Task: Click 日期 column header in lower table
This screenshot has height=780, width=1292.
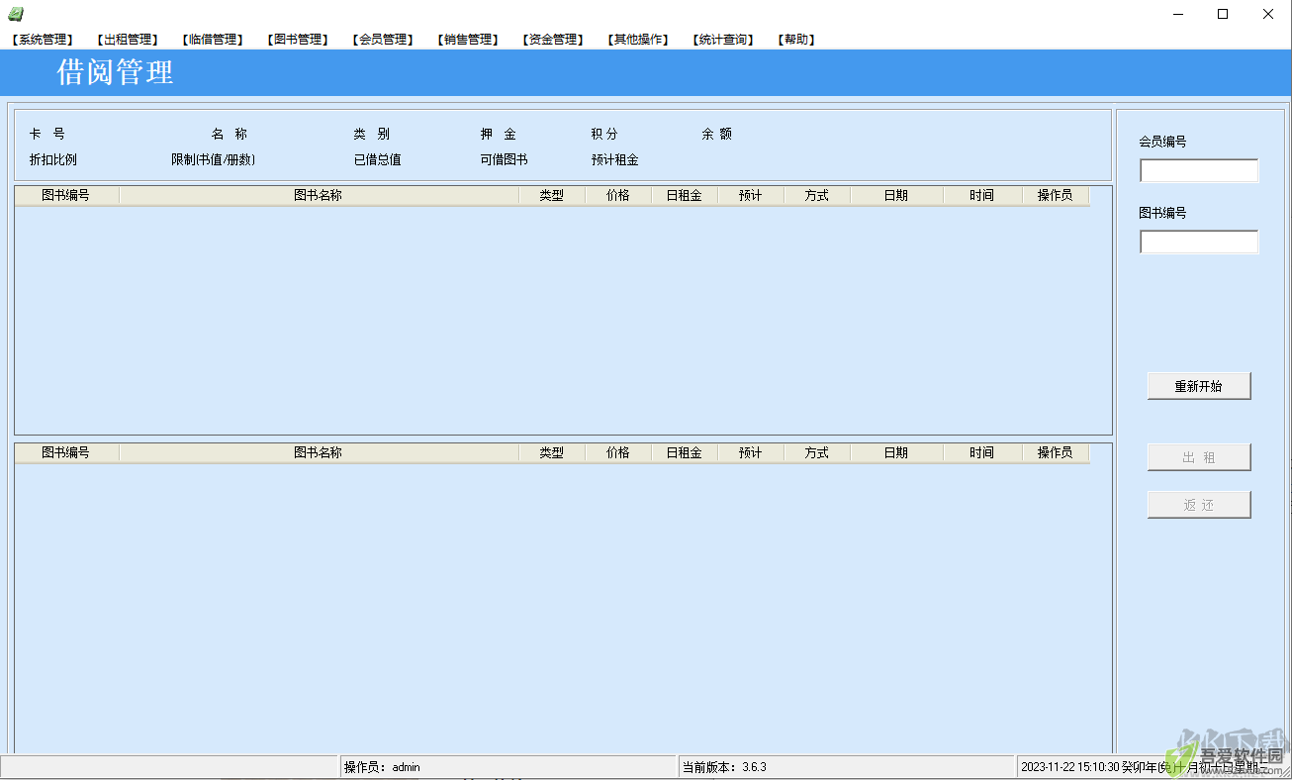Action: click(x=896, y=453)
